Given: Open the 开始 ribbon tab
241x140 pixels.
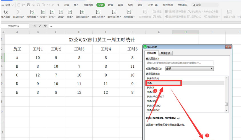Looking at the screenshot, I should pos(66,5).
